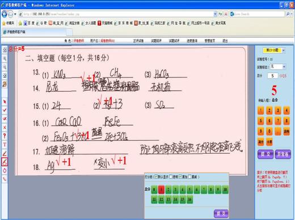The width and height of the screenshot is (295, 220).
Task: Tick the 默认显示 checkbox
Action: pyautogui.click(x=156, y=176)
